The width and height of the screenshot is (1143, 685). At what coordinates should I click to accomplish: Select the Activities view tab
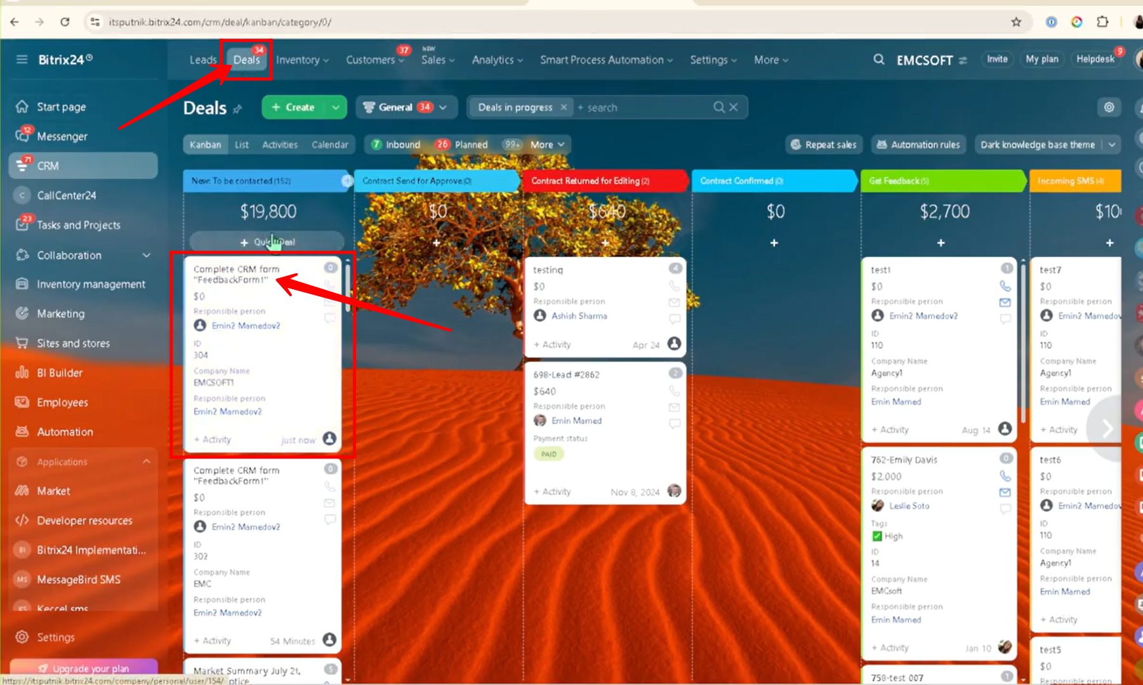point(280,145)
